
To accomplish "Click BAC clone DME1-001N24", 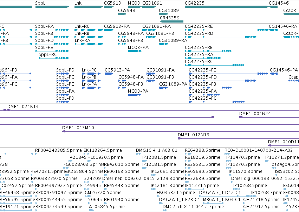I will pos(255,114).
